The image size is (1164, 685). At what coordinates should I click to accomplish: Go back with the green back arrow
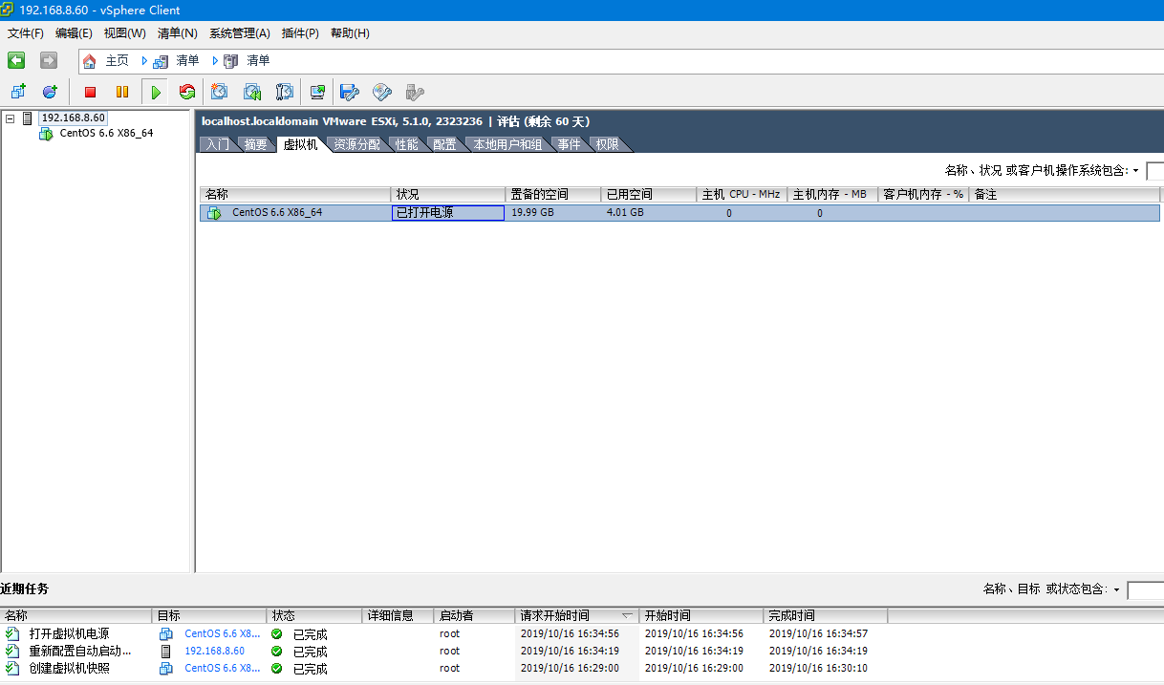tap(16, 60)
